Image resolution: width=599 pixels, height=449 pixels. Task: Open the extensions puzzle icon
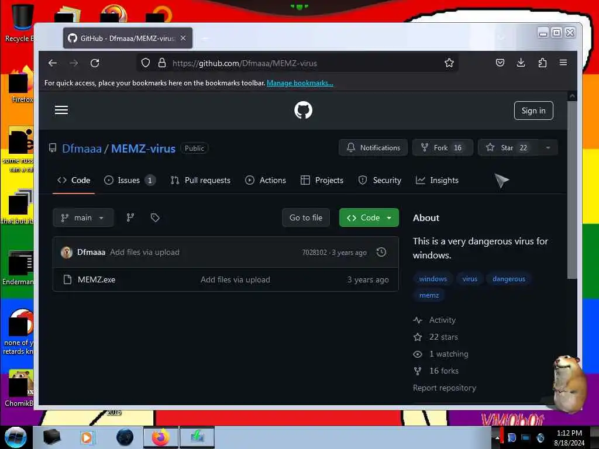[x=542, y=63]
